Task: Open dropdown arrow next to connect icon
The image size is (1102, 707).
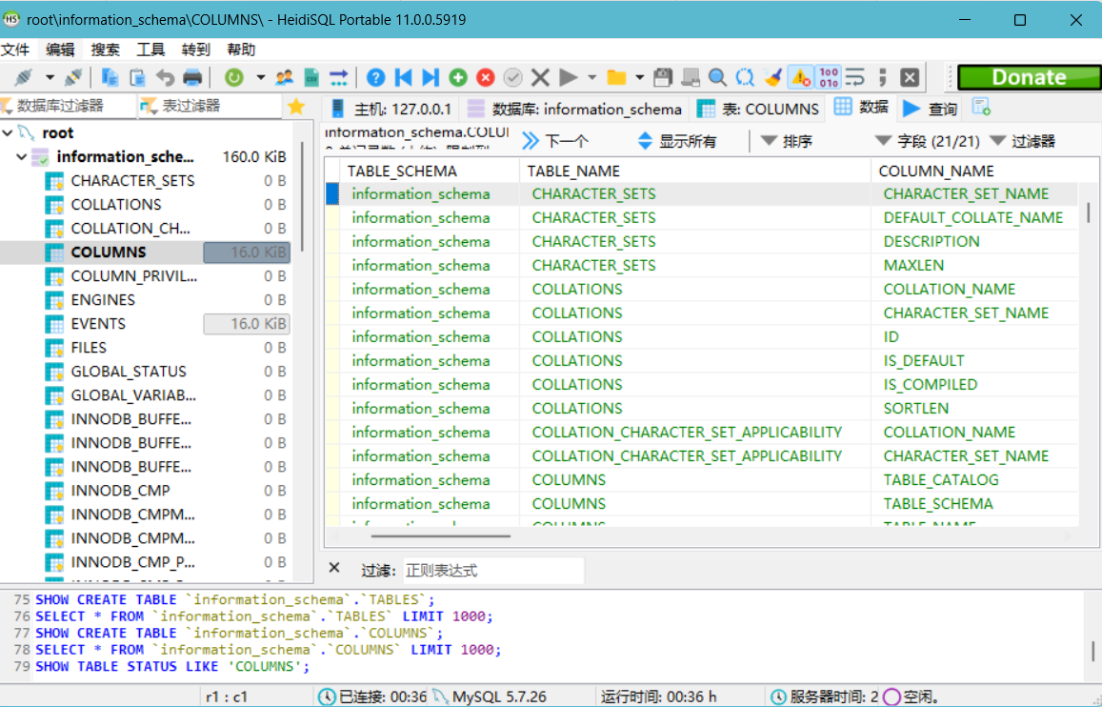Action: (50, 76)
